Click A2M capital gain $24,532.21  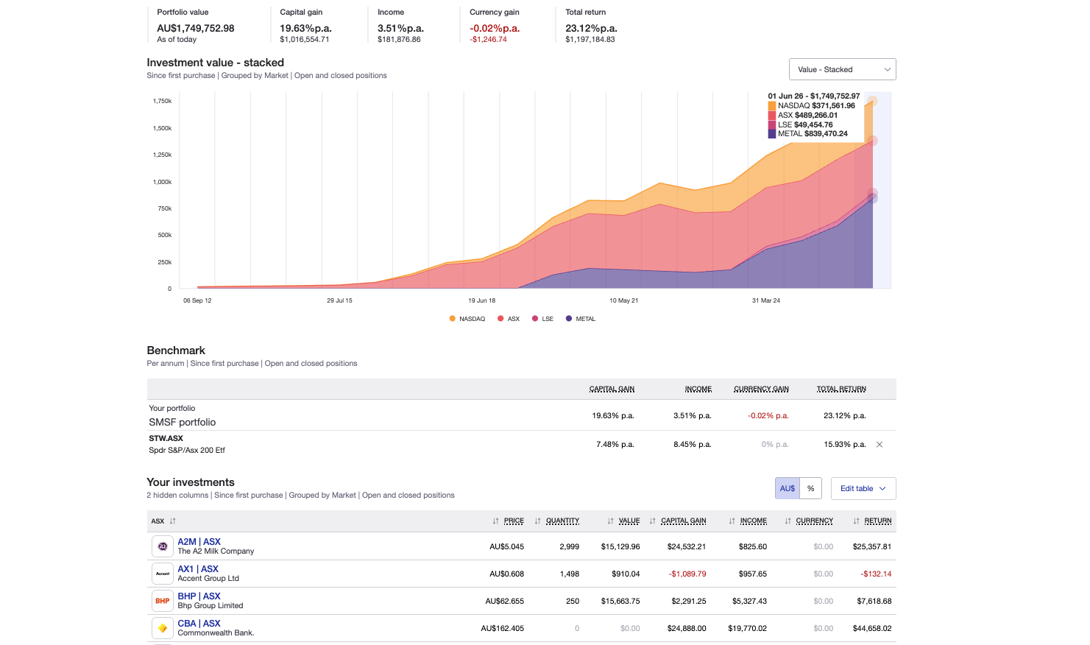coord(687,546)
